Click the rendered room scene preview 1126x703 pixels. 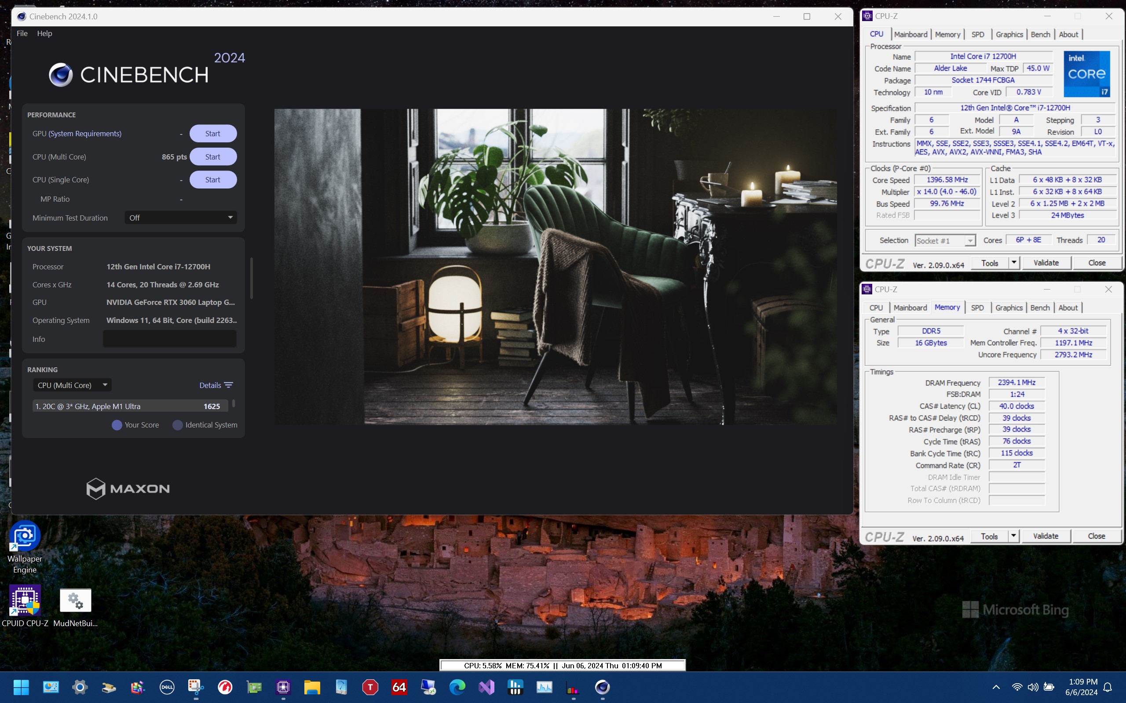(x=555, y=266)
